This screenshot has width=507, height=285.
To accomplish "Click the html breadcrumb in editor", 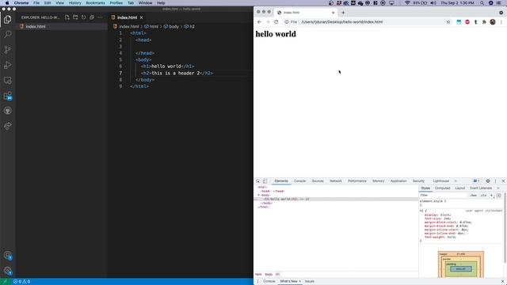I will coord(154,26).
